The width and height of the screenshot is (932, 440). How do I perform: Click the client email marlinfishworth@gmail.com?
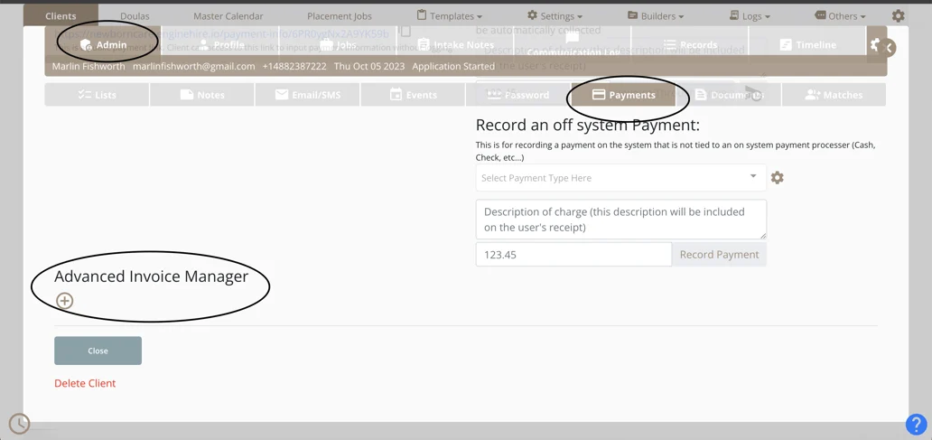click(194, 66)
